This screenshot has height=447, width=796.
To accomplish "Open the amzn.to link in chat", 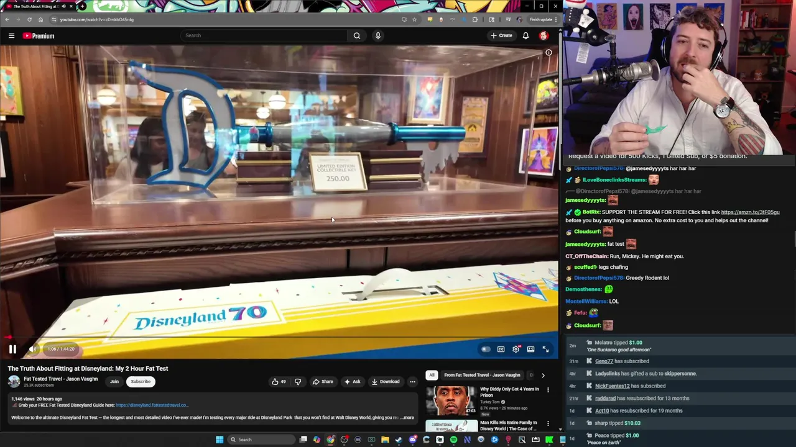I will point(750,212).
